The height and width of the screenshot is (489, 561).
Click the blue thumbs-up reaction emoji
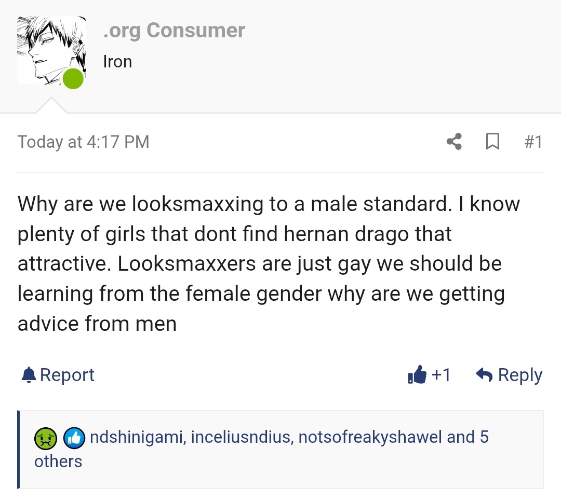tap(74, 438)
